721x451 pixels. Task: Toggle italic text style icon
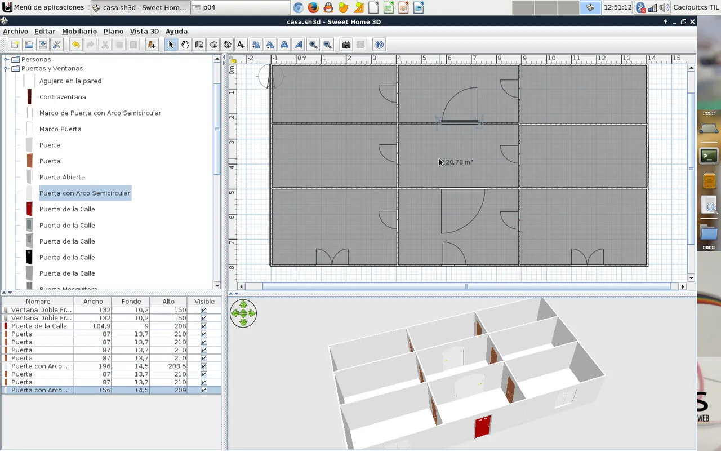tap(299, 45)
